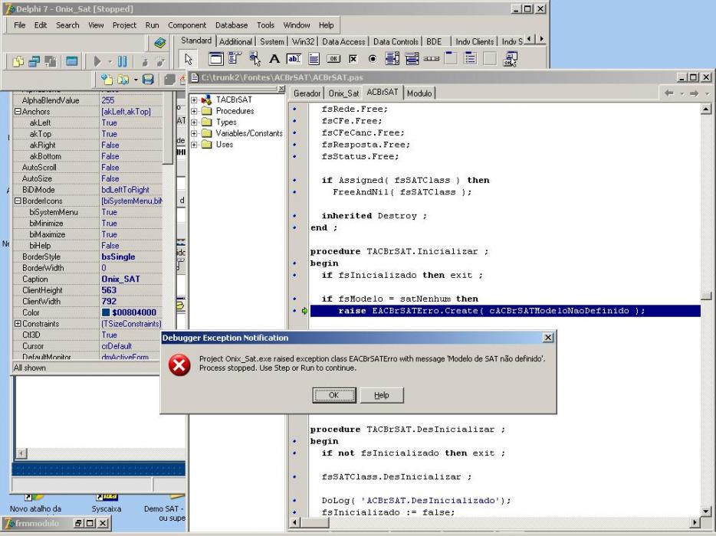The height and width of the screenshot is (536, 716).
Task: Pick the ActionList component icon
Action: tap(510, 59)
